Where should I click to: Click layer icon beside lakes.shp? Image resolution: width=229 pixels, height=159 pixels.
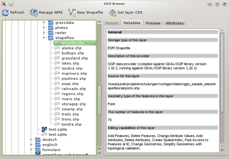[57, 63]
